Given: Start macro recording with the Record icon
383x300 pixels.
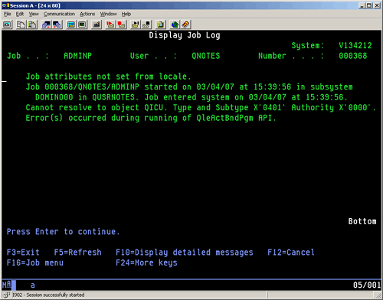Looking at the screenshot, I should pyautogui.click(x=110, y=24).
